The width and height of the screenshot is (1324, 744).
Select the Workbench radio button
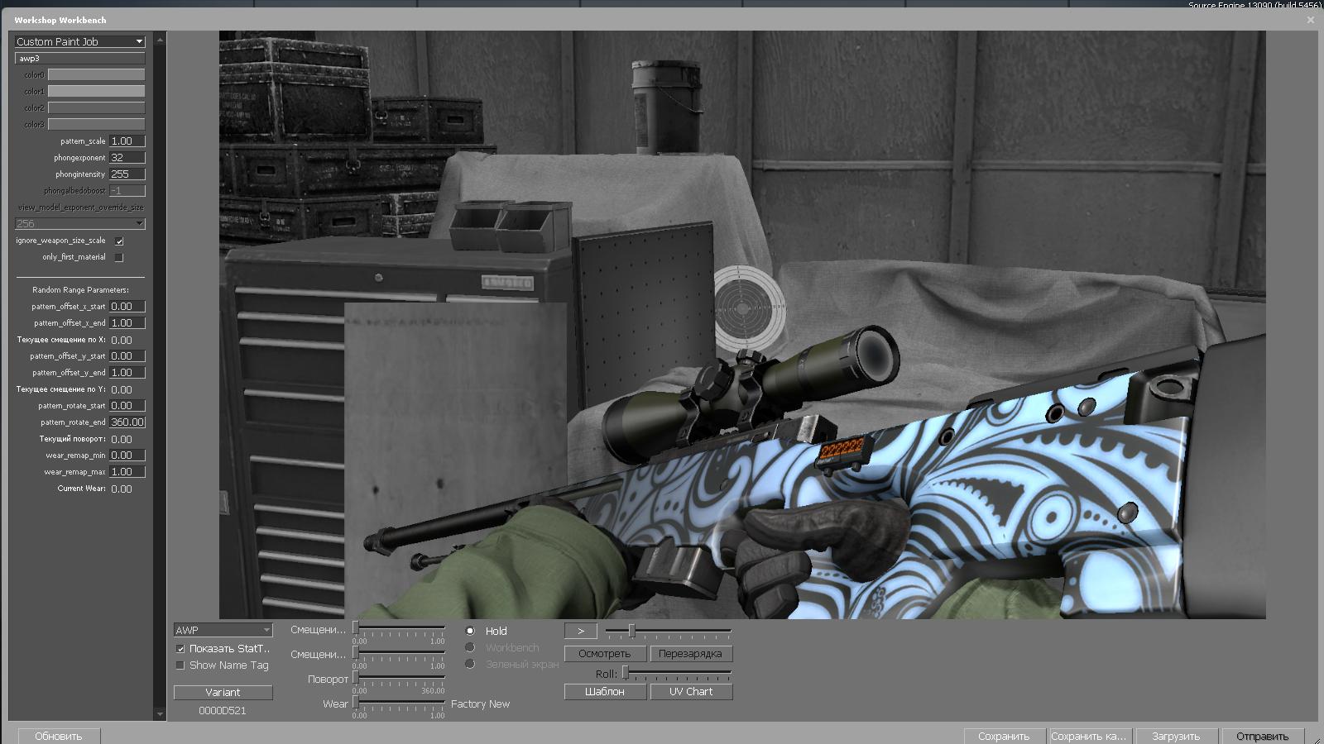470,647
